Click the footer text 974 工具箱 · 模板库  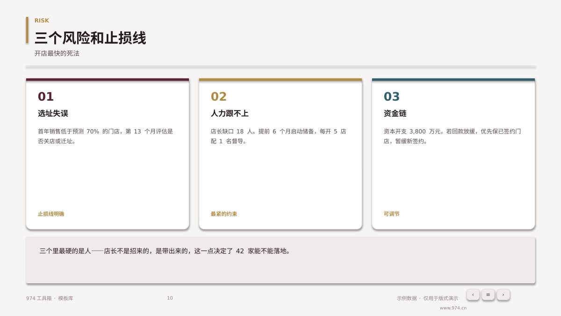point(50,298)
